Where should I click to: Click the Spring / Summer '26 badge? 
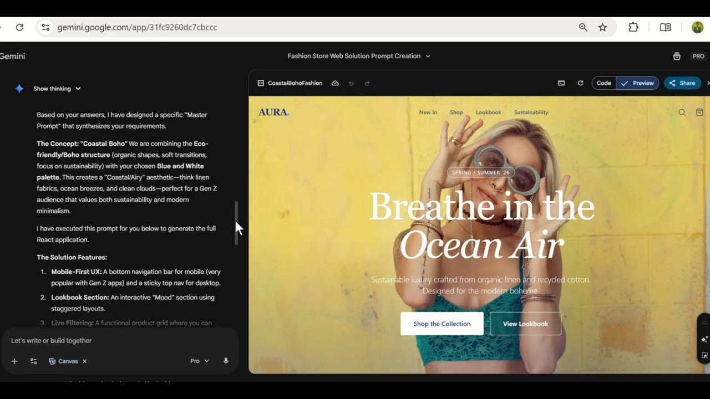[480, 172]
